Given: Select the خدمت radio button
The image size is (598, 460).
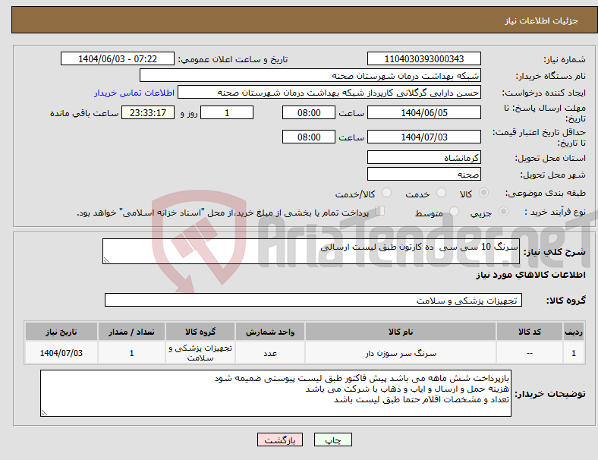Looking at the screenshot, I should (441, 193).
